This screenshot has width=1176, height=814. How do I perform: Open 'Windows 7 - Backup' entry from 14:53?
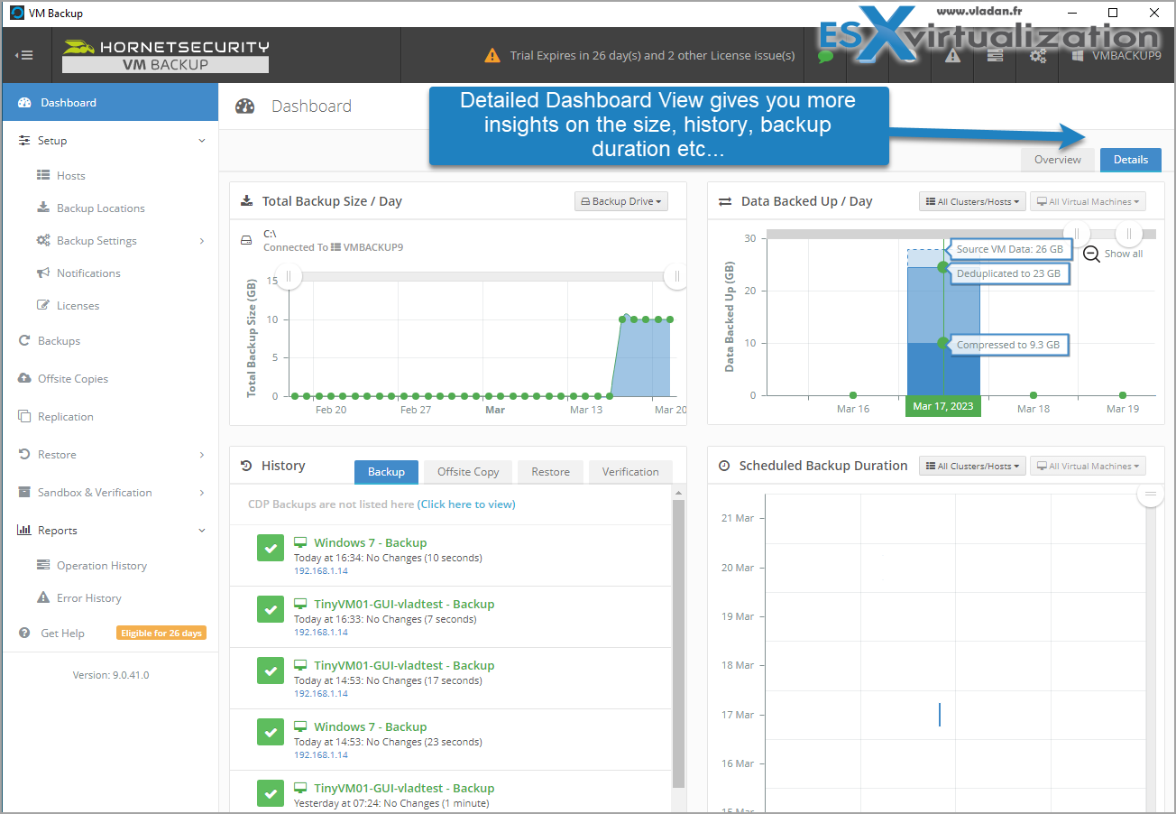[x=370, y=726]
